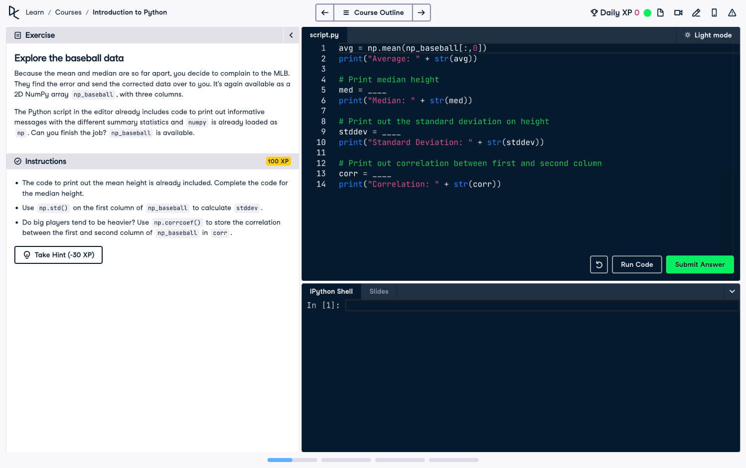746x468 pixels.
Task: Select the IPython Shell tab
Action: pos(331,291)
